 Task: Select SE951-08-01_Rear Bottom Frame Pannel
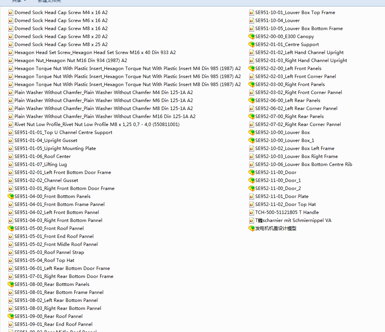59,292
